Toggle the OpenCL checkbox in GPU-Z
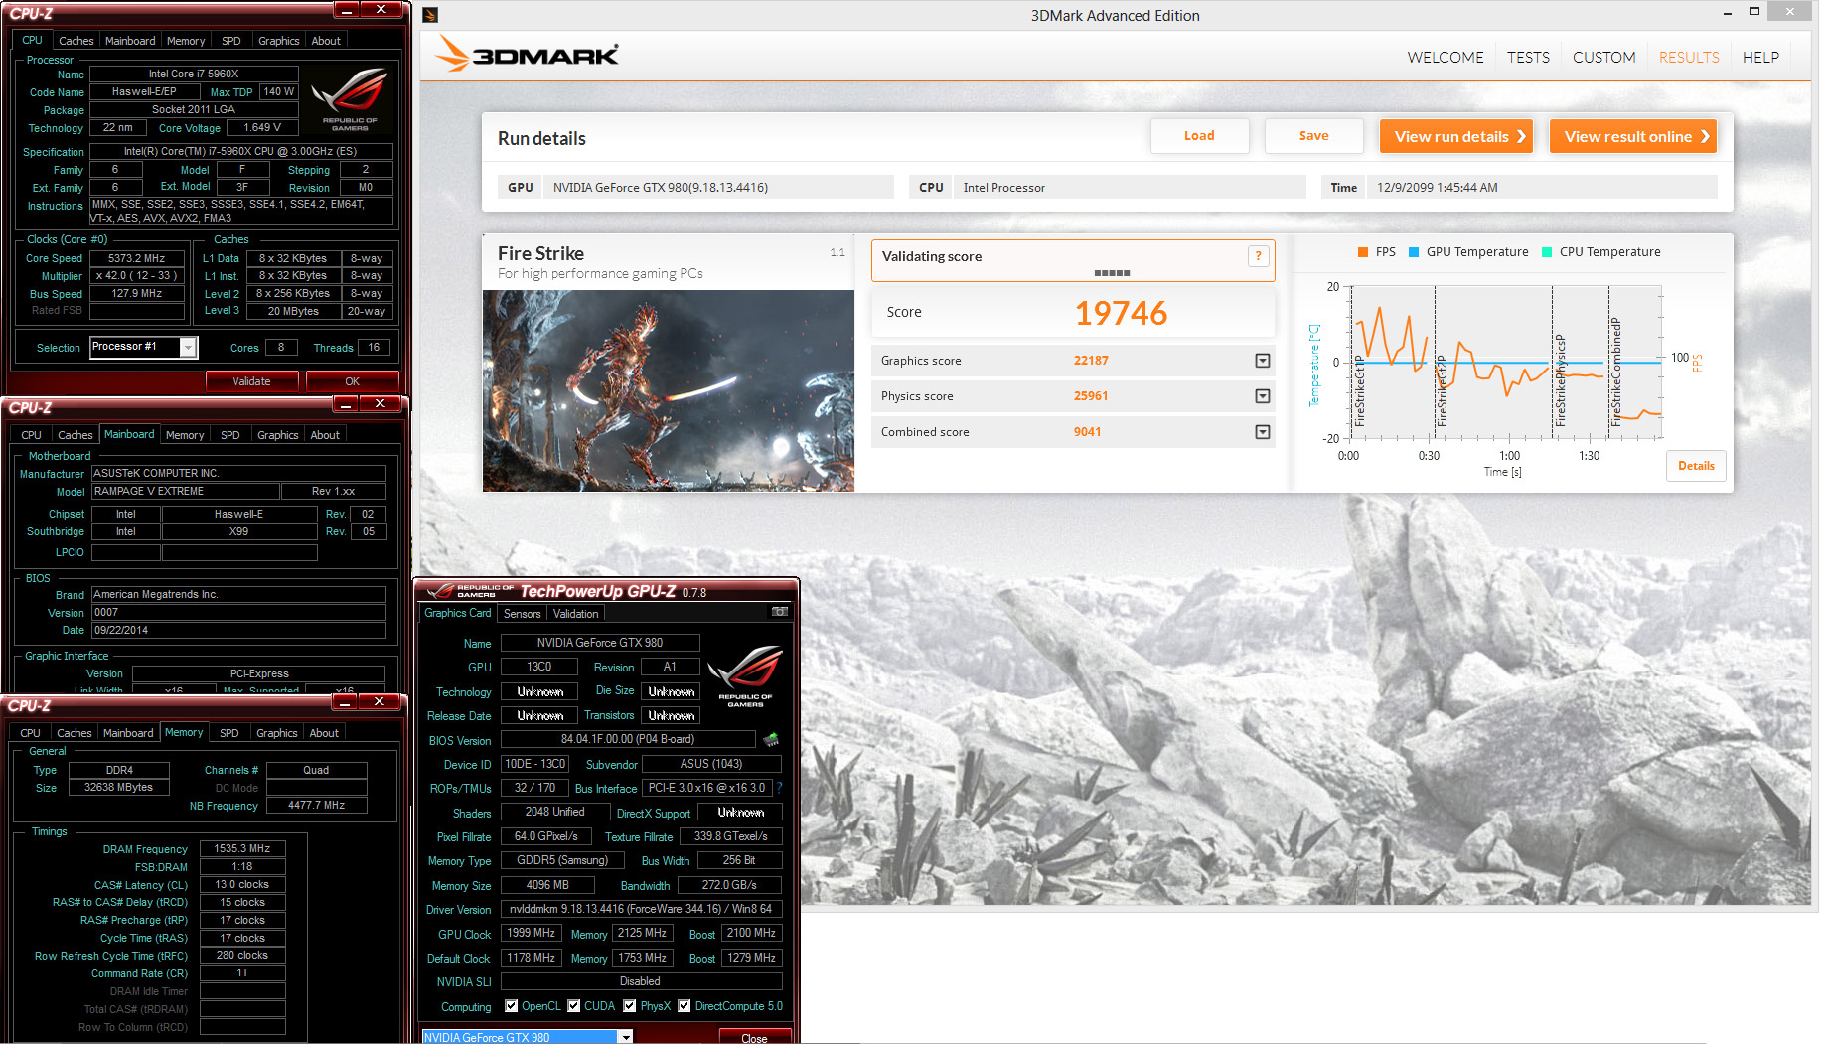Image resolution: width=1827 pixels, height=1044 pixels. [x=512, y=1006]
